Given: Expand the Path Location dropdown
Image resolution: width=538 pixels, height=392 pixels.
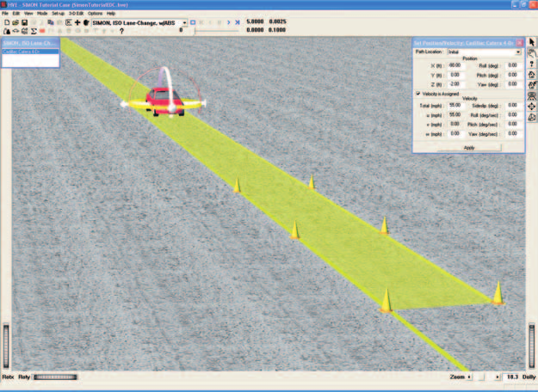Looking at the screenshot, I should point(517,52).
